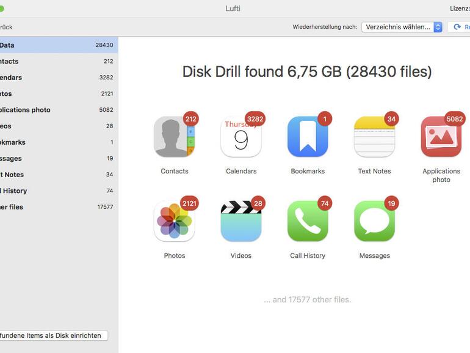Click Gefundene Items als Disk einrichten button
Screen dimensions: 470x353
tap(53, 335)
